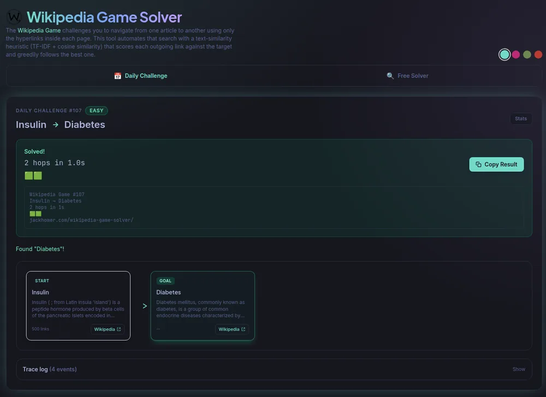The width and height of the screenshot is (546, 397).
Task: Select the Insulin START card
Action: click(x=78, y=305)
